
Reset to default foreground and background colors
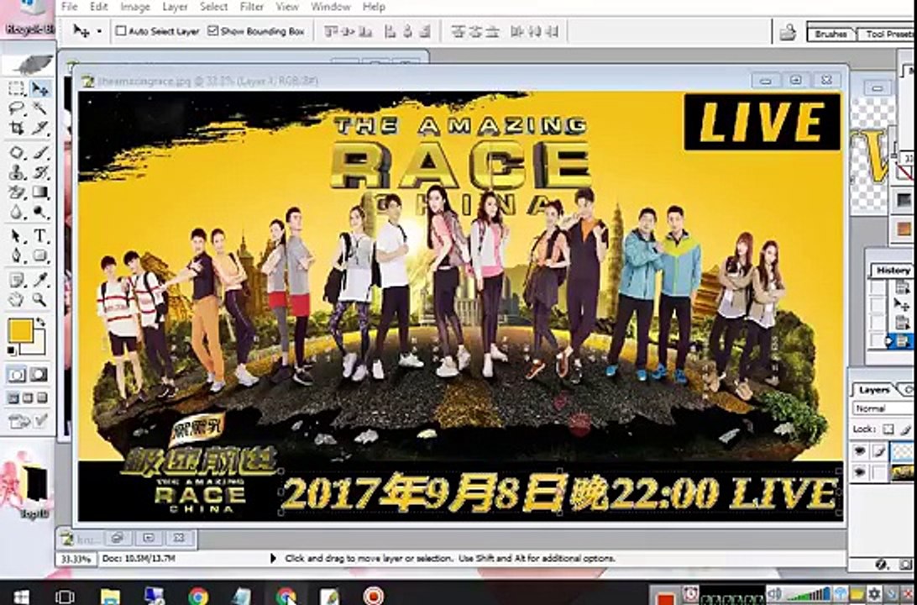tap(11, 350)
